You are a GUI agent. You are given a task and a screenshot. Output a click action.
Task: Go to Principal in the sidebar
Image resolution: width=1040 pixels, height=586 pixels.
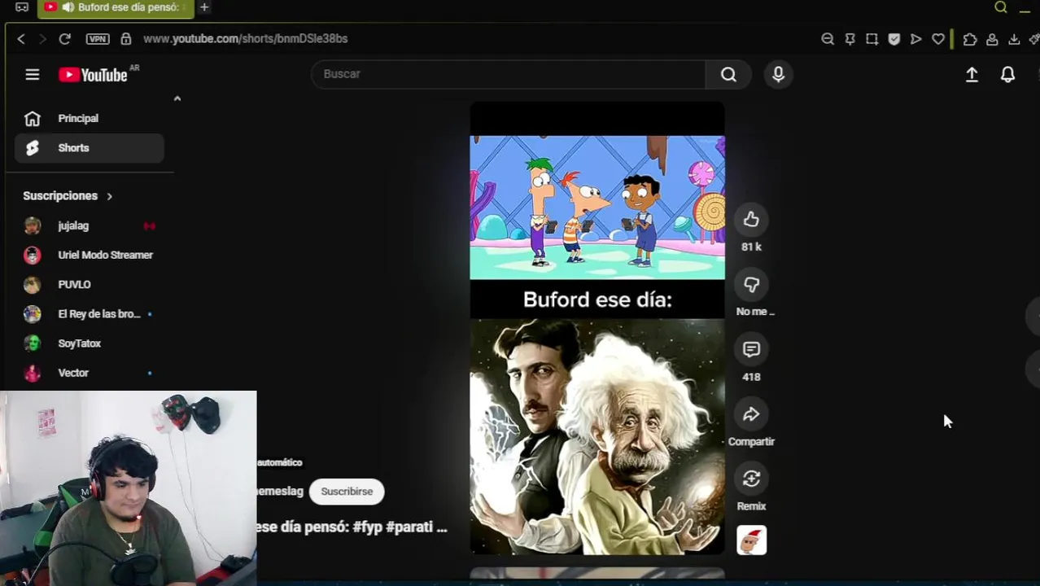(x=90, y=119)
